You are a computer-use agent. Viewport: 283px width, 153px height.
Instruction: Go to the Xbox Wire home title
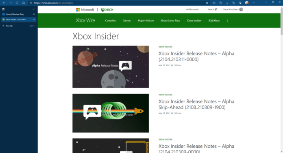(x=85, y=20)
